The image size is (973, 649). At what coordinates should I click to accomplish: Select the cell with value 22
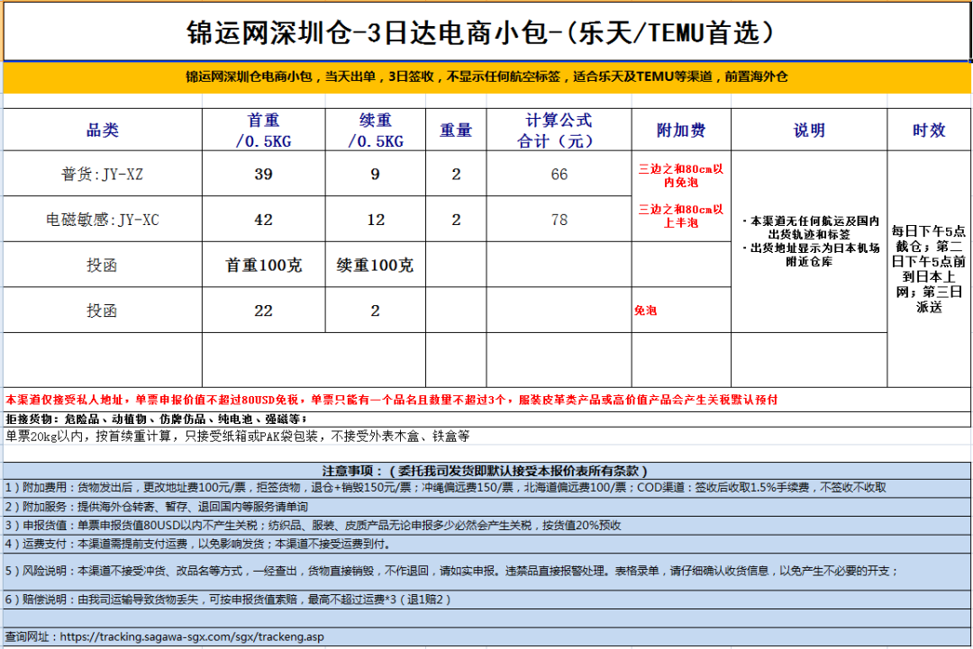(263, 311)
